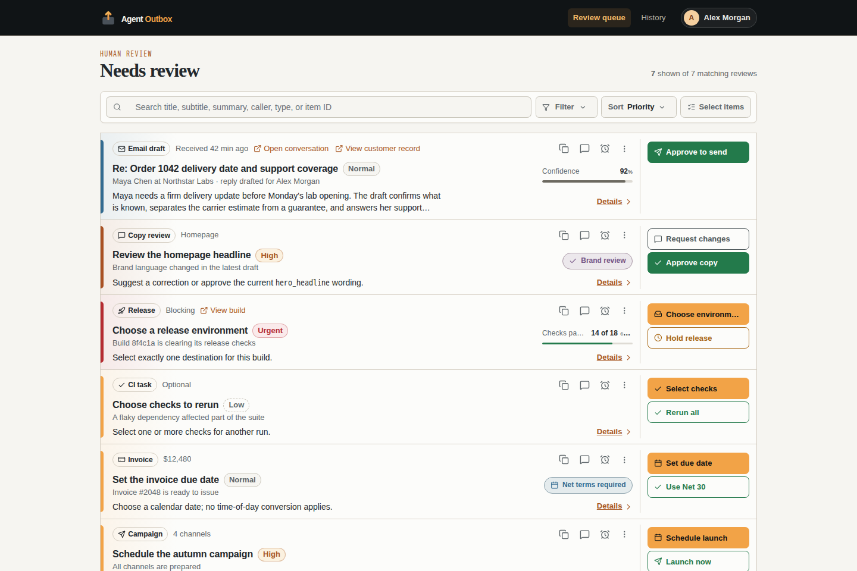
Task: View customer record link
Action: (x=377, y=149)
